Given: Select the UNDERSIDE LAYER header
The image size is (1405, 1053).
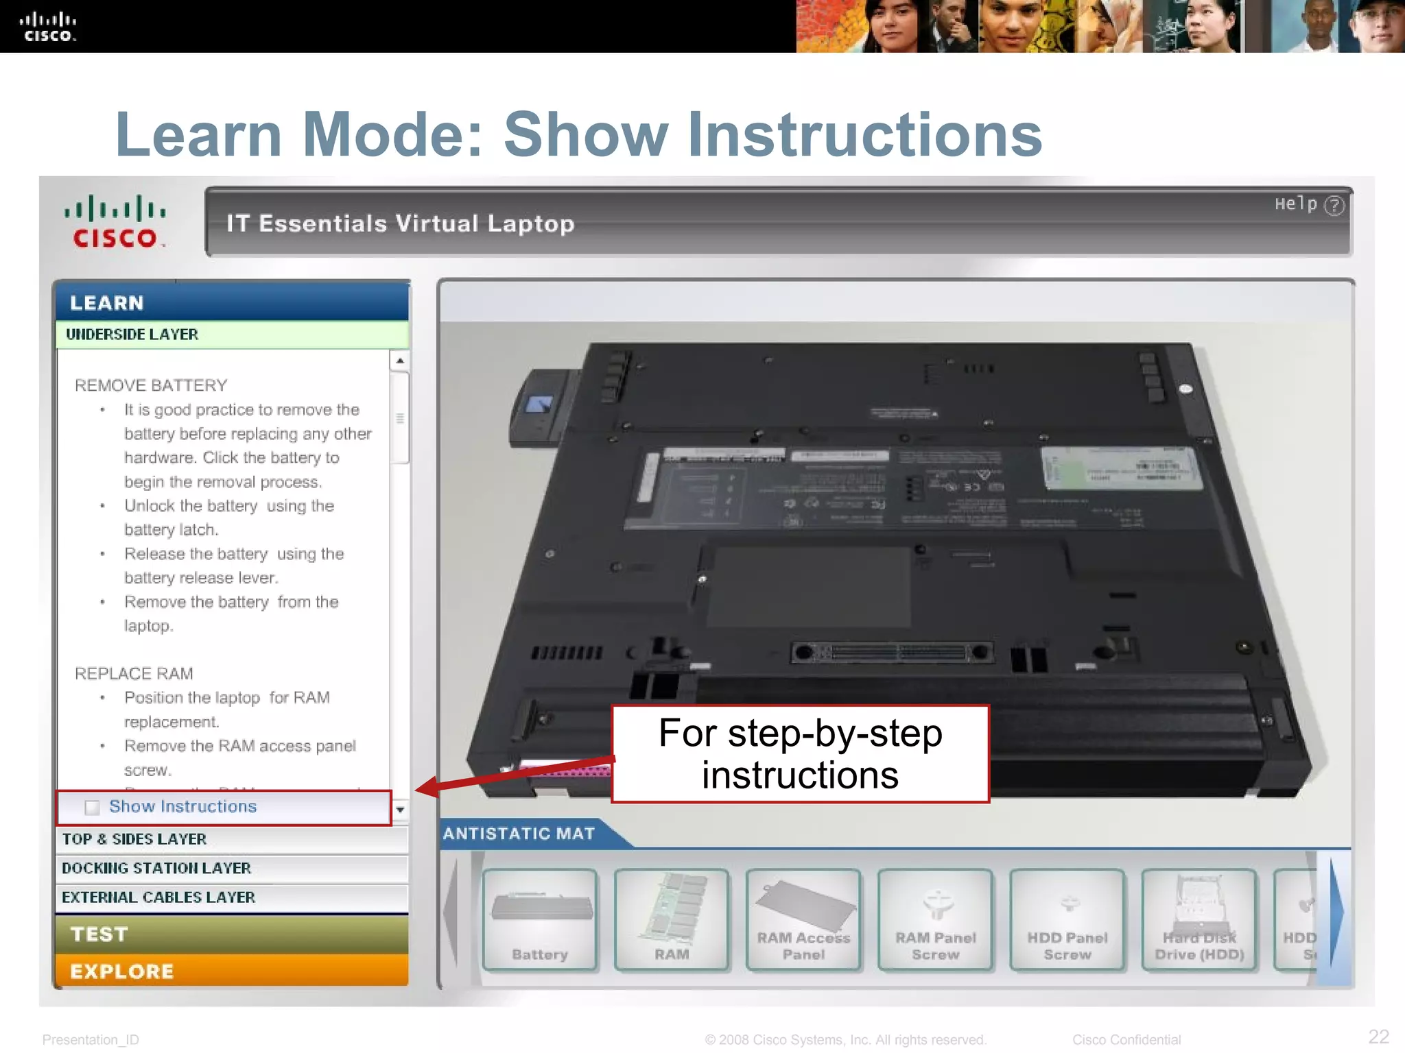Looking at the screenshot, I should (233, 335).
